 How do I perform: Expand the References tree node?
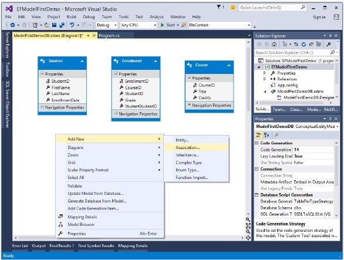coord(265,79)
